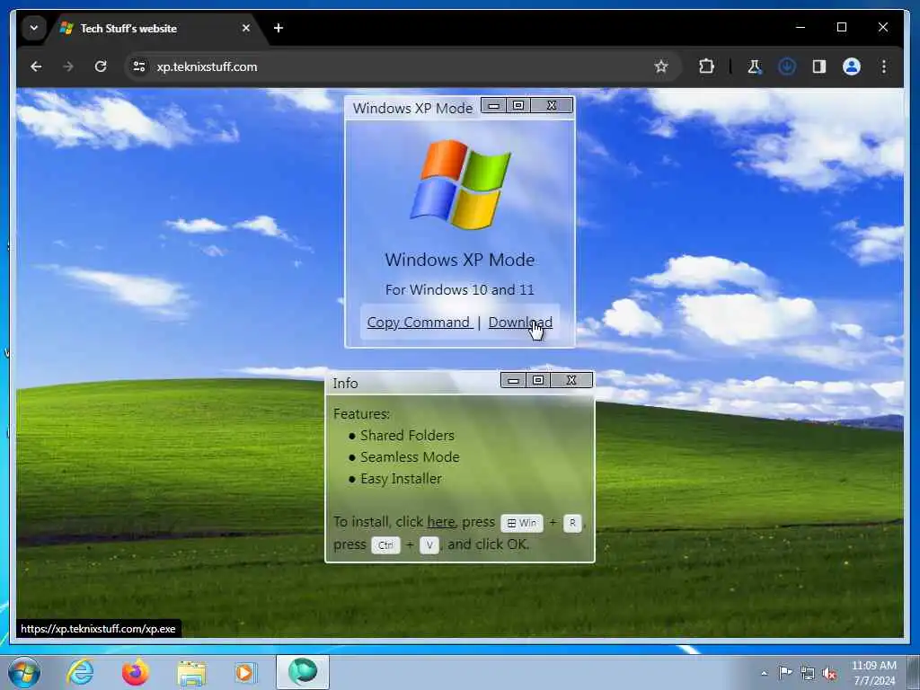Click the Ctrl key badge

[385, 545]
